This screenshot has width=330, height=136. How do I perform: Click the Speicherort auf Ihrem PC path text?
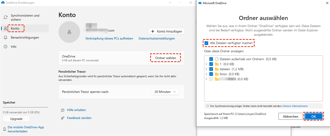235,114
